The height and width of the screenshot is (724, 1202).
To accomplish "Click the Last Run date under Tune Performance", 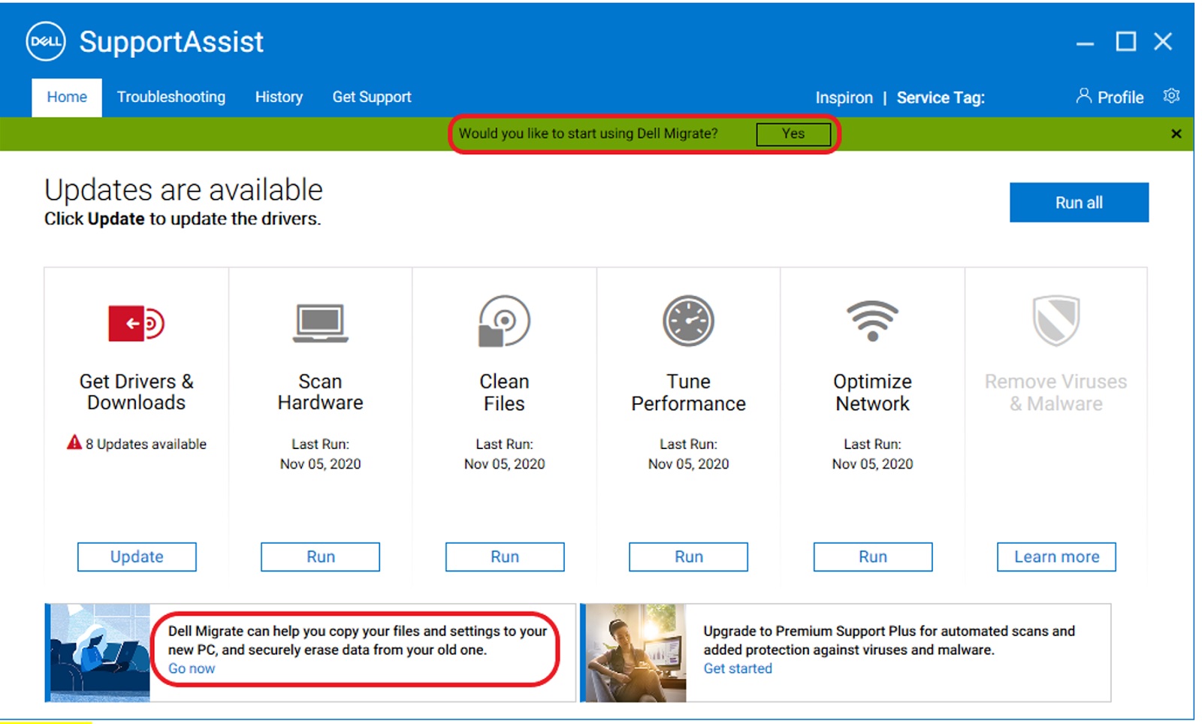I will click(689, 464).
